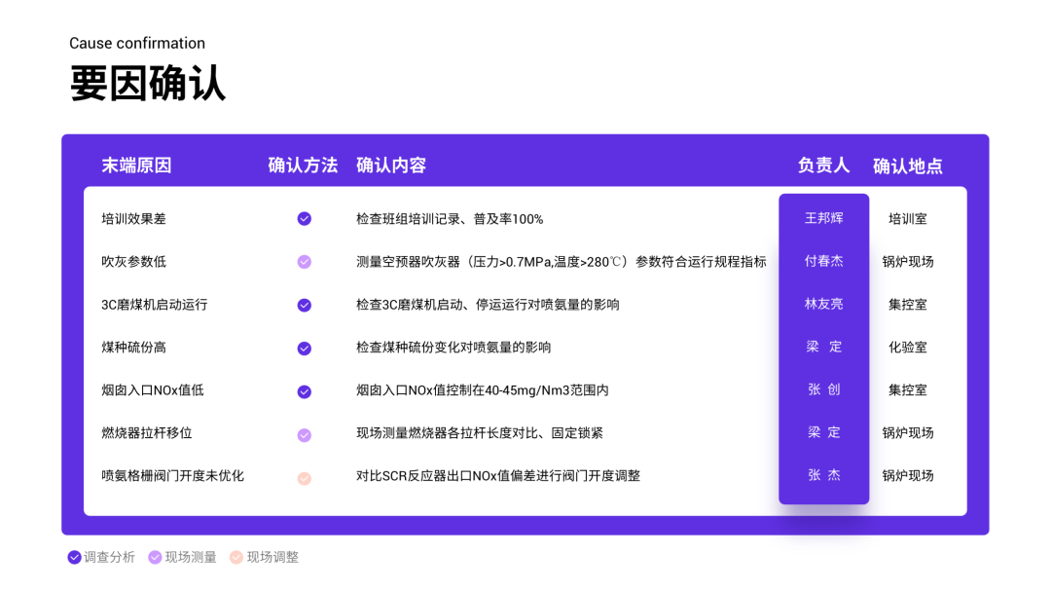Select the 确认内容 header label
Viewport: 1051px width, 591px height.
click(390, 165)
